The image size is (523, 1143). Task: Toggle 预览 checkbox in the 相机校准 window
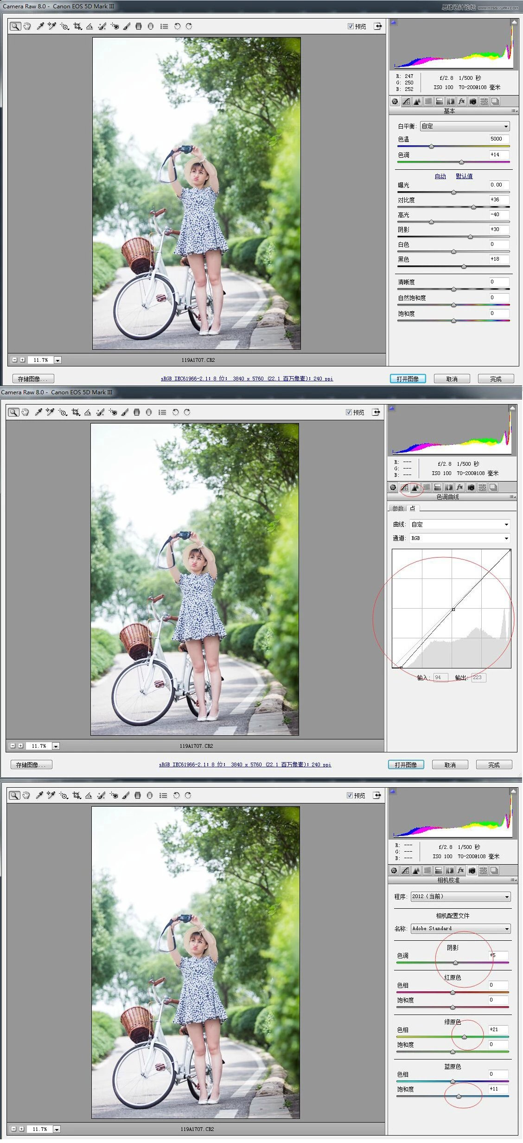pos(350,796)
